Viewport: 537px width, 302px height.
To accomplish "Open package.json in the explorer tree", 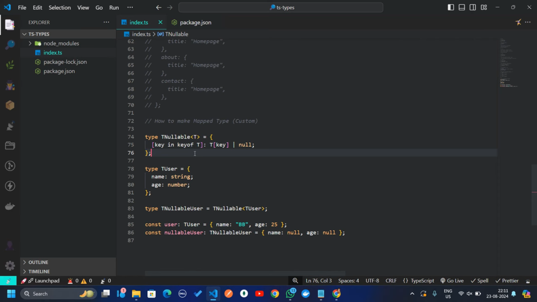I will coord(68,71).
